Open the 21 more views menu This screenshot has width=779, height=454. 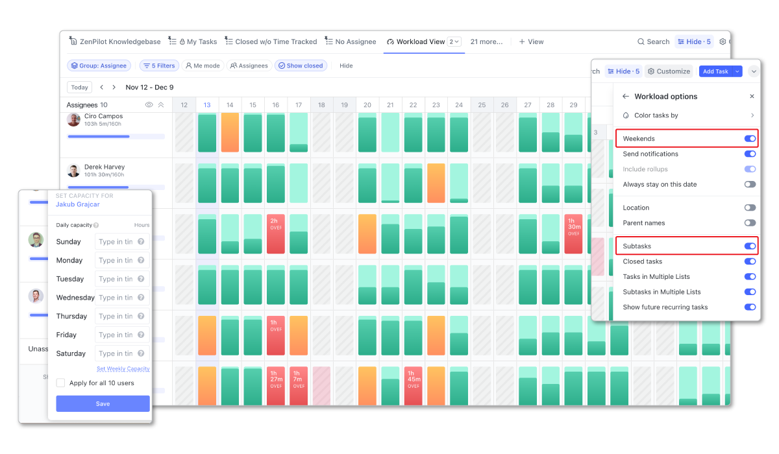click(x=486, y=42)
